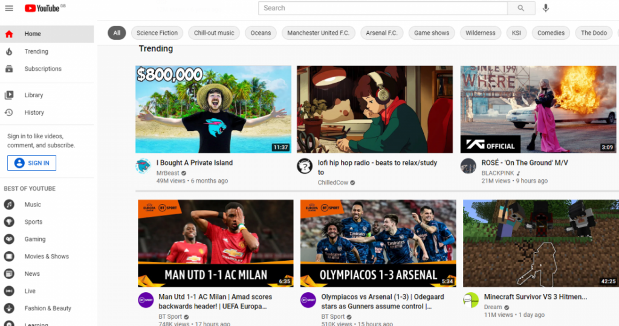Viewport: 619px width, 326px height.
Task: Open BLACKPINK channel avatar
Action: [468, 167]
